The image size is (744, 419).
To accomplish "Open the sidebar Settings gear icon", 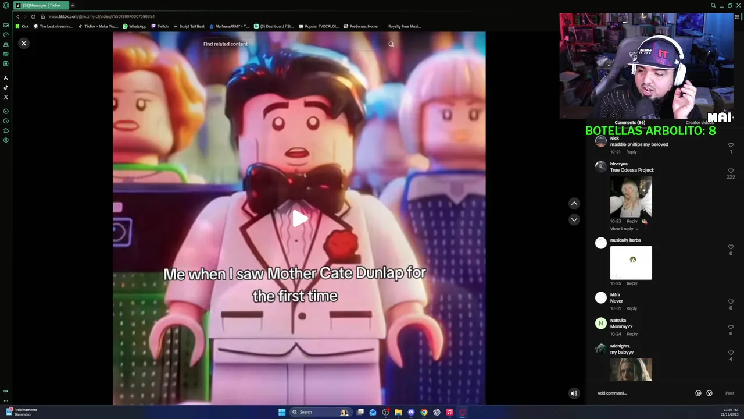I will point(6,140).
